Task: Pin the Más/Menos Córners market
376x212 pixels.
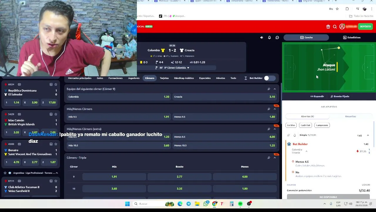Action: click(268, 109)
